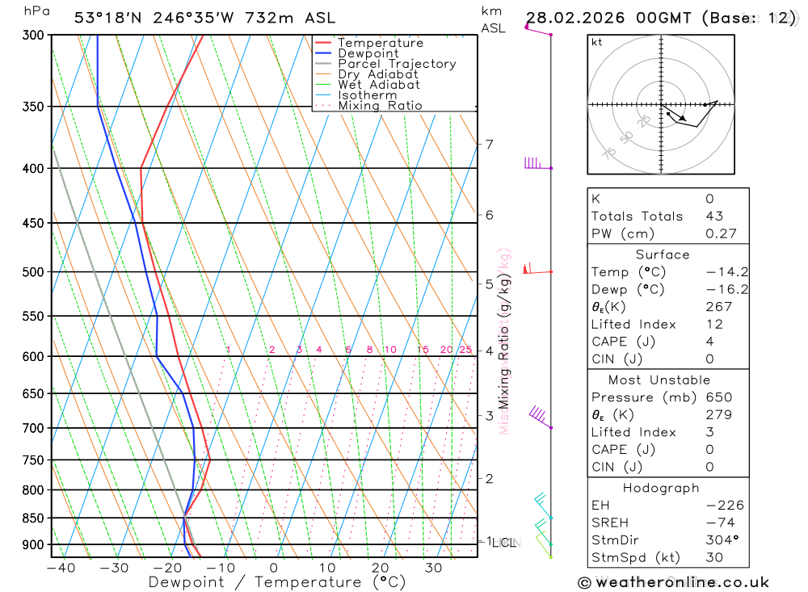
Task: Click the LCL marker label
Action: (504, 543)
